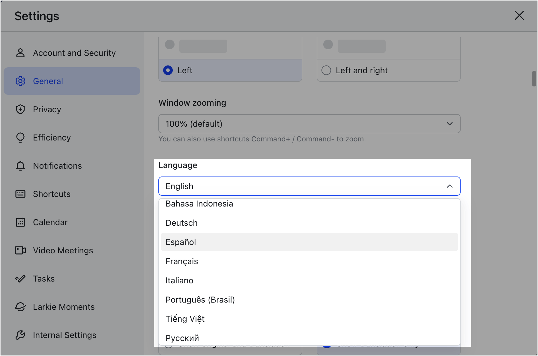Image resolution: width=538 pixels, height=356 pixels.
Task: Close the Settings dialog
Action: pos(519,16)
